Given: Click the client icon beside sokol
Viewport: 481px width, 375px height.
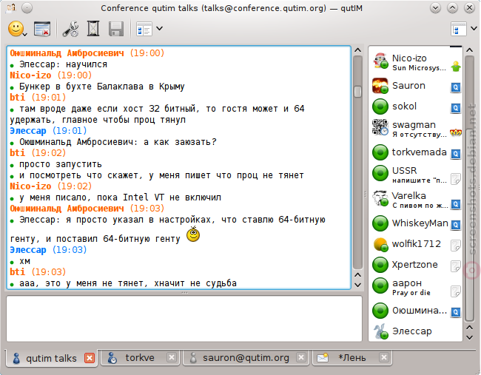Looking at the screenshot, I should point(456,108).
